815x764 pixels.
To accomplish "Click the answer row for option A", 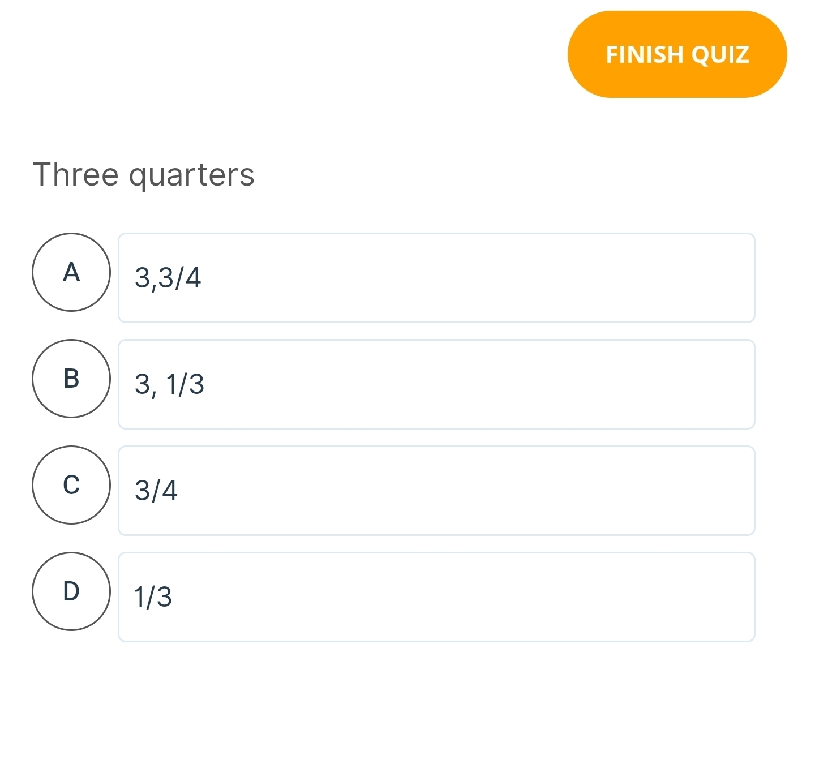I will pos(436,277).
